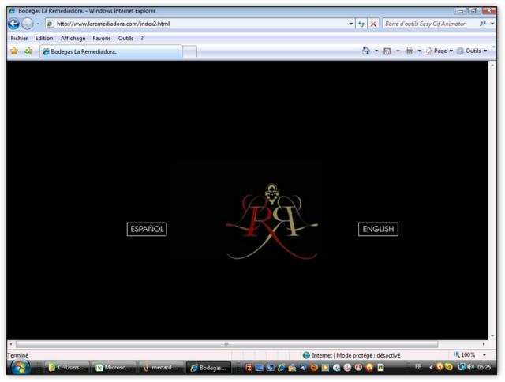
Task: Switch to Microsoft Excel taskbar window
Action: [x=114, y=368]
